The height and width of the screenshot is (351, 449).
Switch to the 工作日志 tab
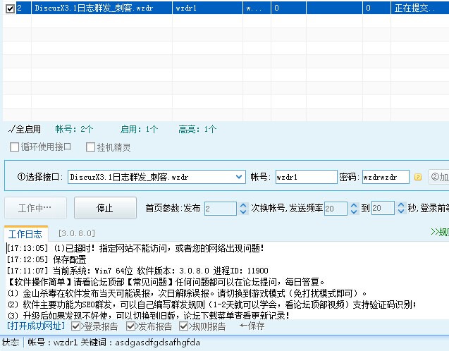[25, 233]
